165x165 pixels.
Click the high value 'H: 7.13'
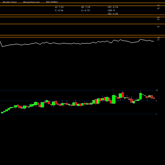point(86,7)
